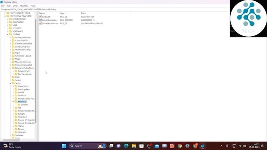Screen dimensions: 267x150
Task: Open Task View from the taskbar
Action: coord(111,146)
